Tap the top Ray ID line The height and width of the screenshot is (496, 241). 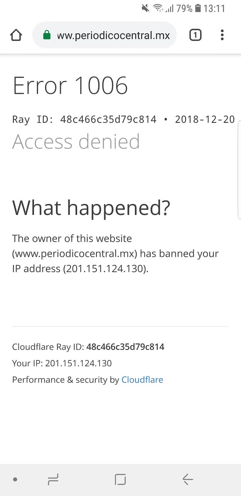[x=123, y=120]
